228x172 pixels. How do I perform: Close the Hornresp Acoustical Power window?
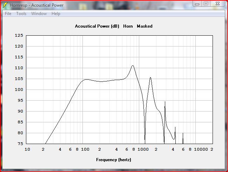(217, 3)
